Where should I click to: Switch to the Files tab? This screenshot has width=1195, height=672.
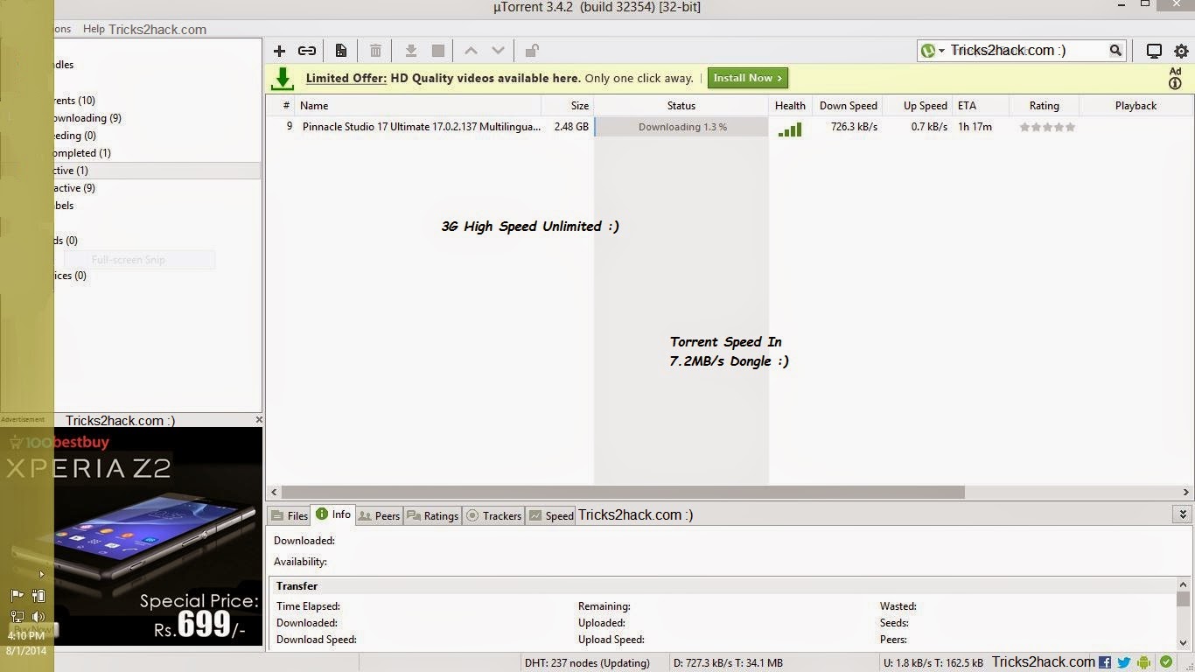point(290,515)
